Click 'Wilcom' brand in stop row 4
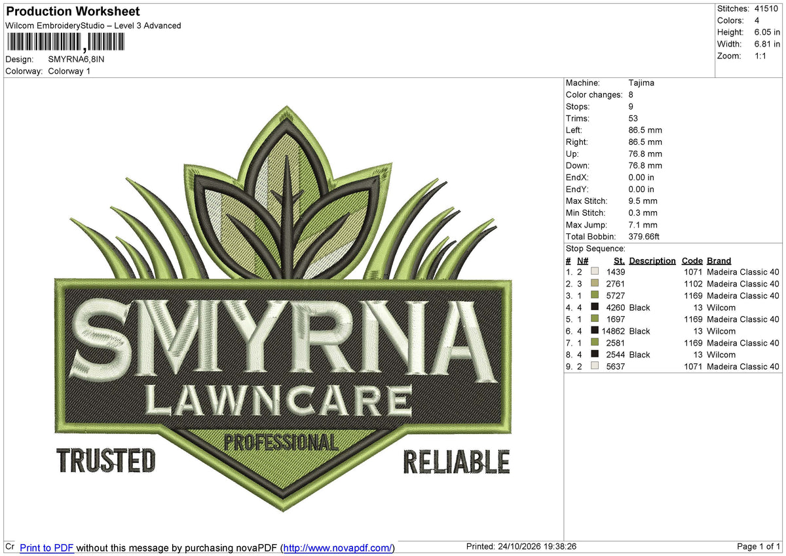 [721, 307]
